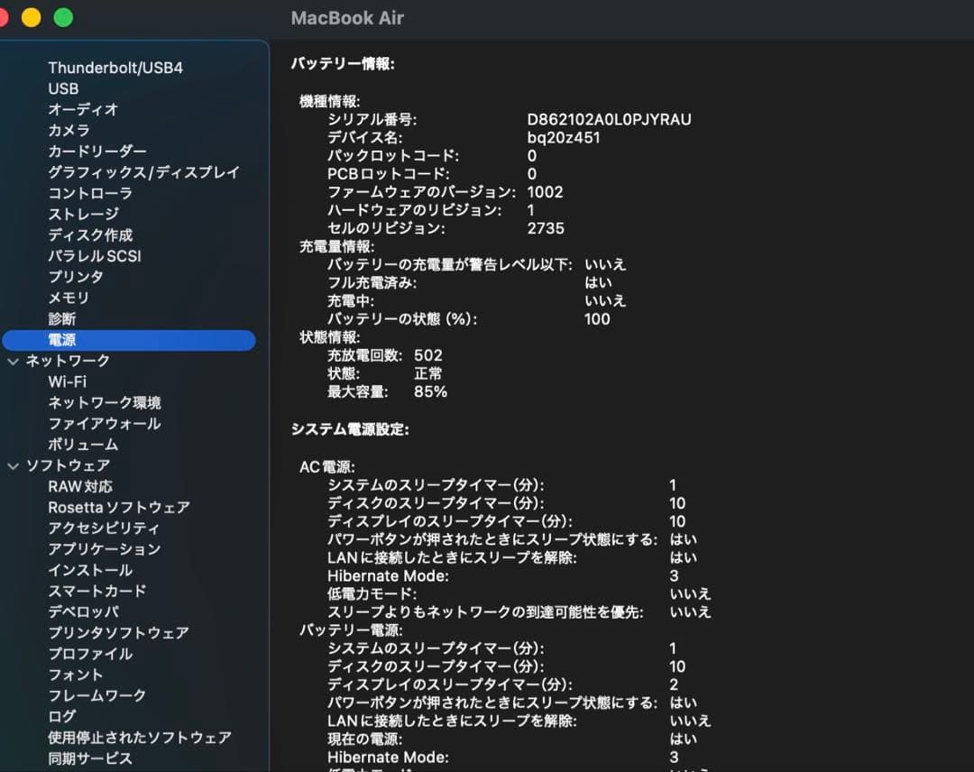Viewport: 974px width, 772px height.
Task: Select Thunderbolt/USB4 in sidebar
Action: click(115, 68)
